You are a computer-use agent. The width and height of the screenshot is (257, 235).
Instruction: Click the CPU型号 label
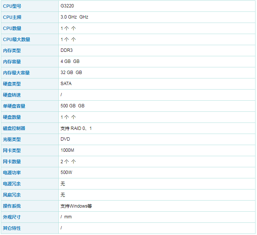pos(12,6)
